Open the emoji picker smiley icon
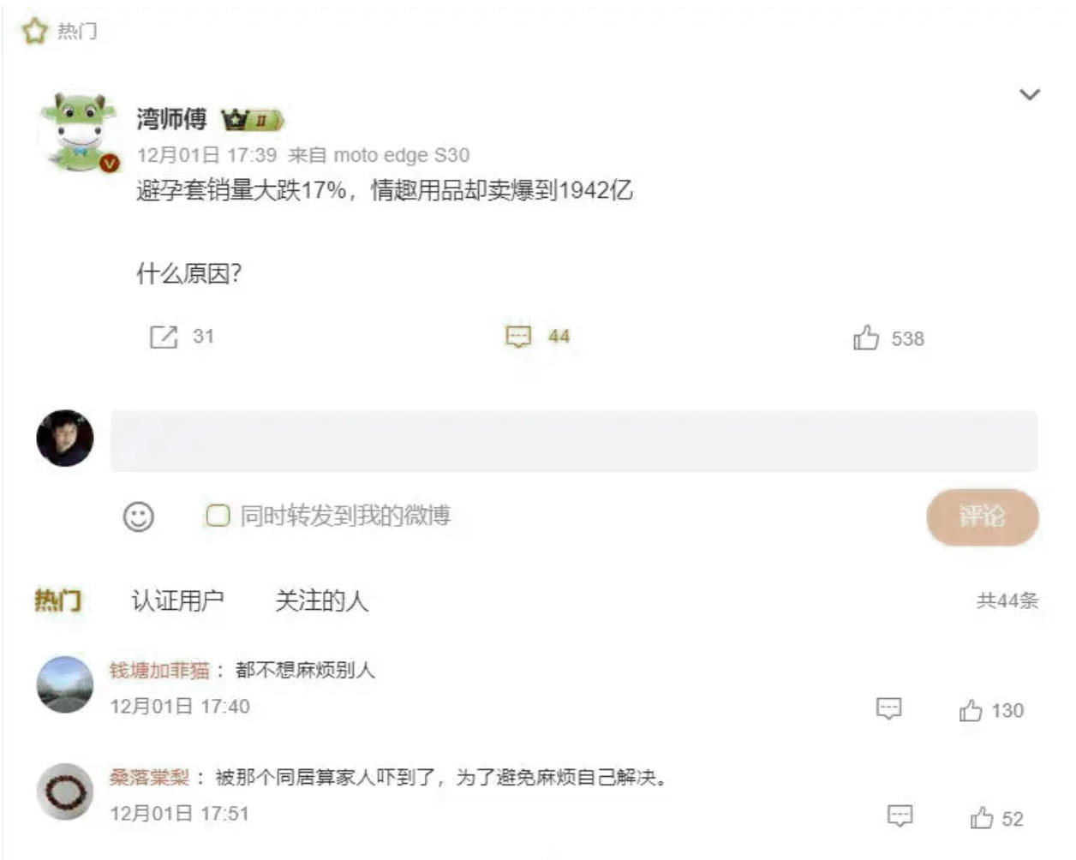This screenshot has width=1076, height=860. pos(139,517)
